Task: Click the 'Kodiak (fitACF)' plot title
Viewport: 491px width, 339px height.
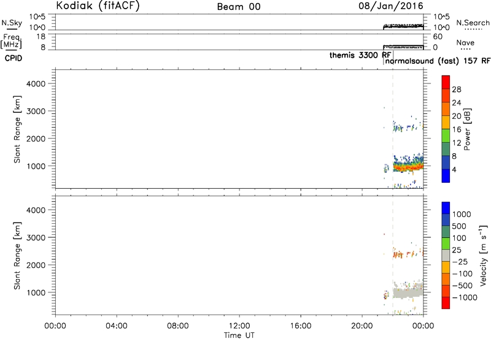Action: tap(98, 6)
